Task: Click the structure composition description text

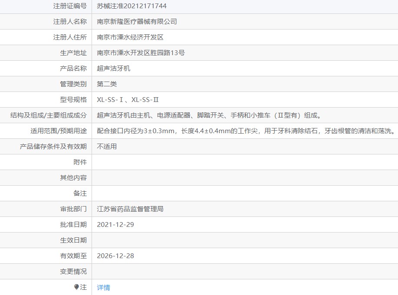Action: tap(209, 115)
